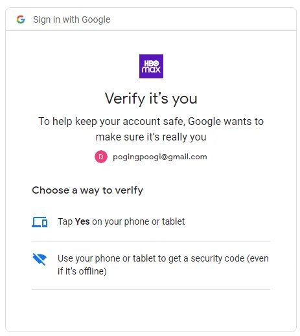Click the divider line under Tap Yes option
Image resolution: width=300 pixels, height=336 pixels.
coord(151,241)
